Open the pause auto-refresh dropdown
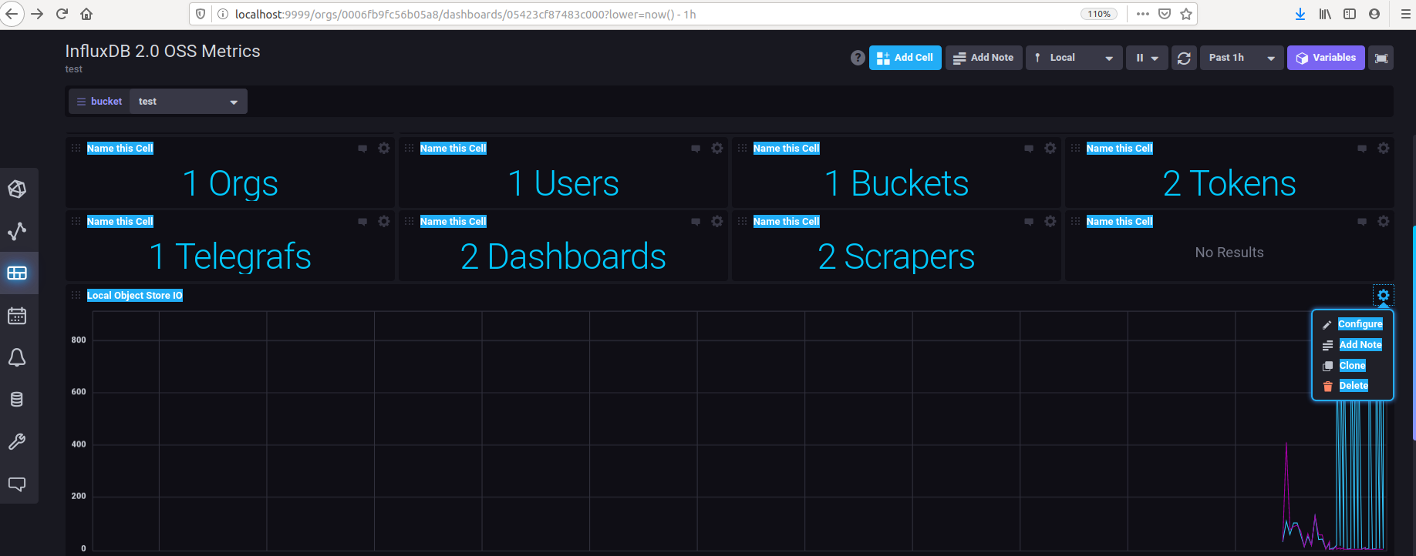Screen dimensions: 1416x556 1147,58
